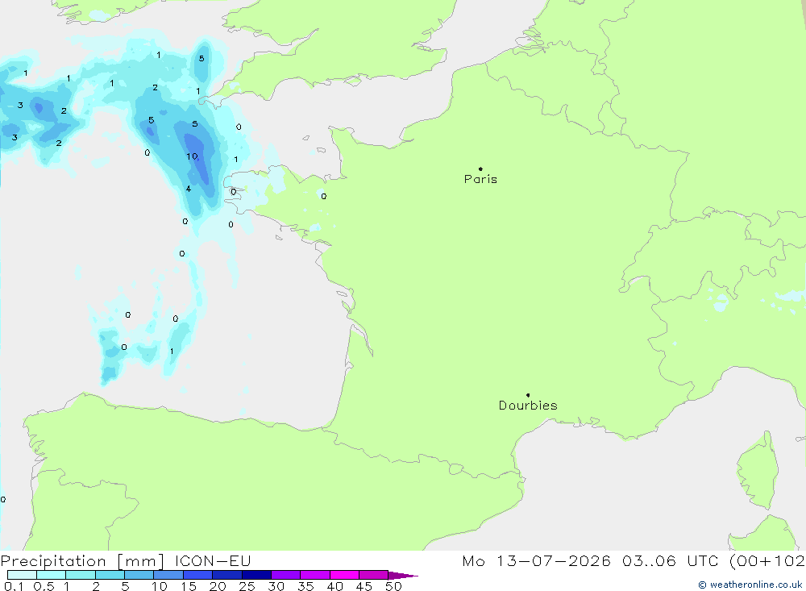Image resolution: width=806 pixels, height=591 pixels.
Task: Click the legend label '0.1'
Action: pos(14,586)
